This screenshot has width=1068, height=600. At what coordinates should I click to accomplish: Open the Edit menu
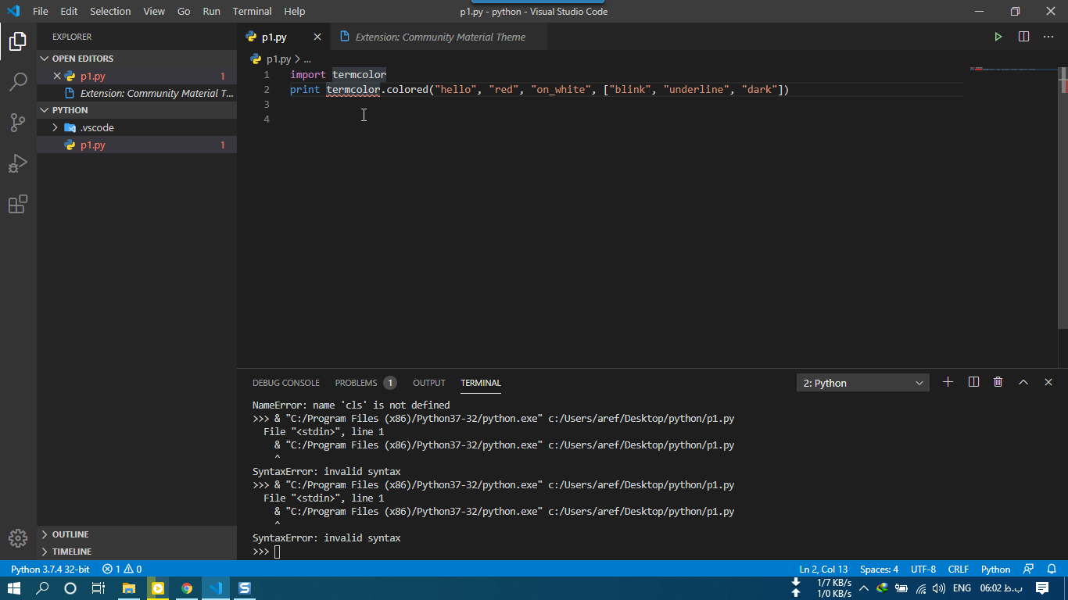click(69, 11)
